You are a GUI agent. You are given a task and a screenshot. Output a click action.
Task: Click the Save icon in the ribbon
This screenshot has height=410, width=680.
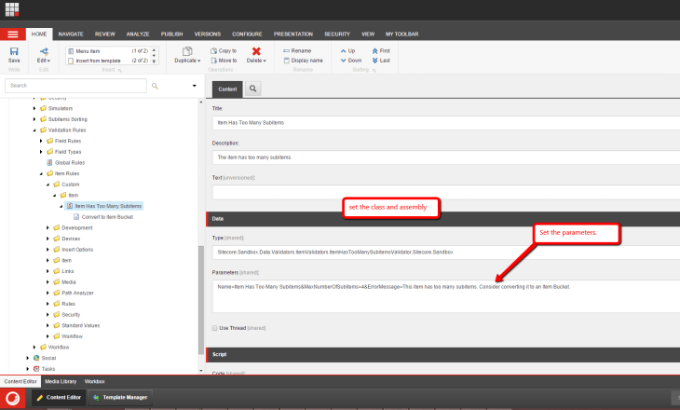14,51
